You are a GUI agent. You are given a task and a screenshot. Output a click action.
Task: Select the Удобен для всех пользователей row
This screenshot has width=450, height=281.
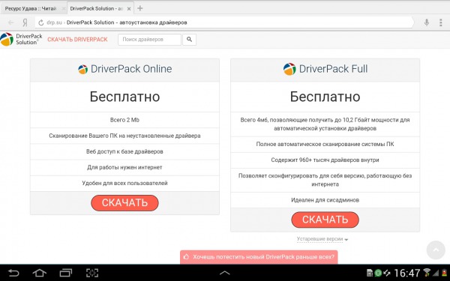coord(124,183)
